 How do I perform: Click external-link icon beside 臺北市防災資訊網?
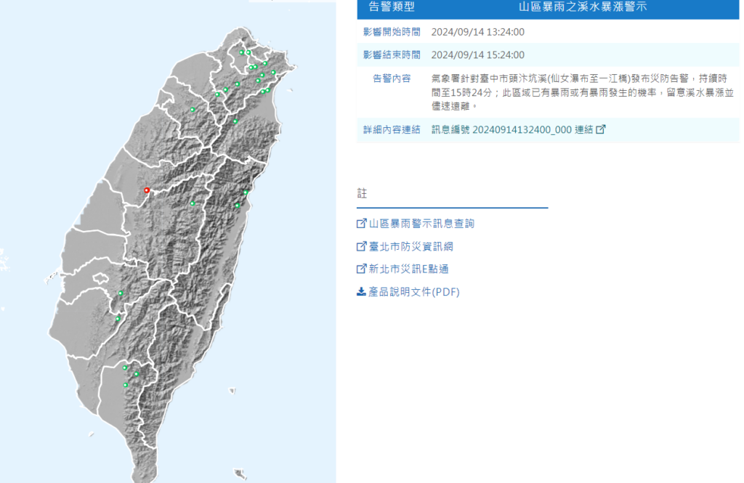(x=361, y=246)
